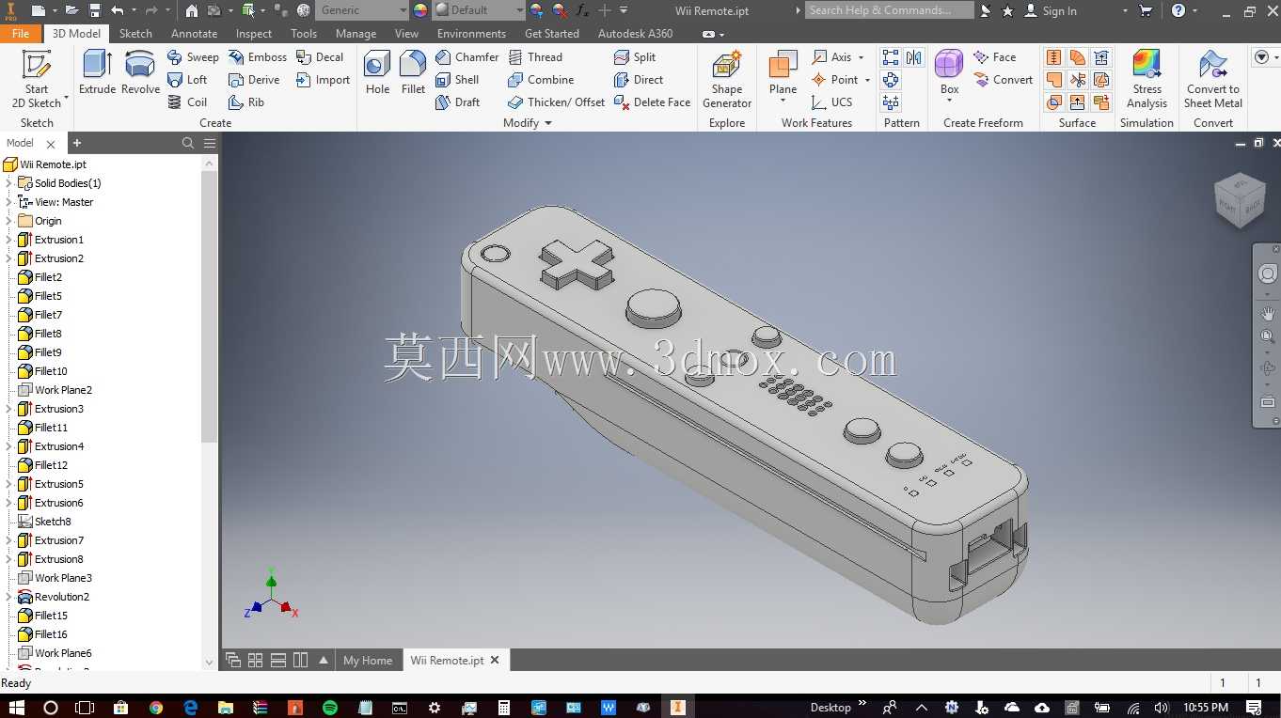Click the ViewCube in the viewport

1240,199
